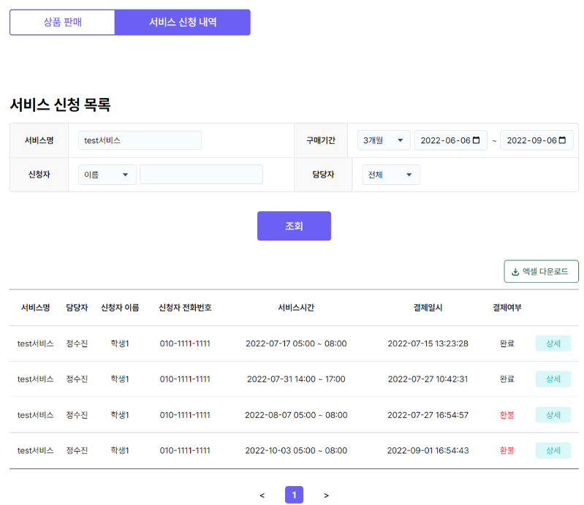
Task: Select page 1 in pagination
Action: pos(294,495)
